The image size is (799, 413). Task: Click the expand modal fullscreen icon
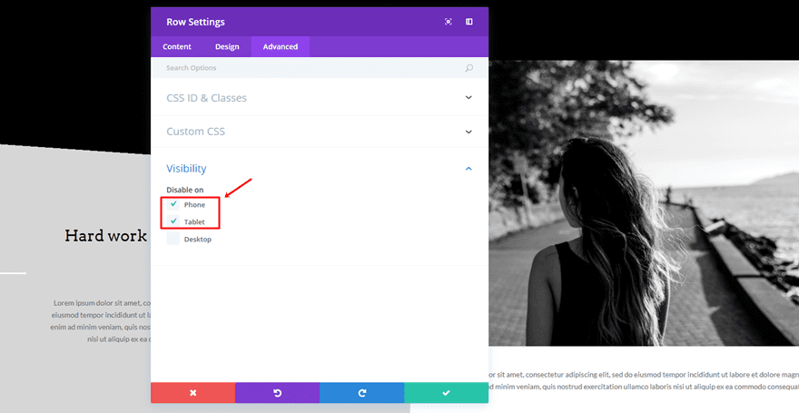coord(448,22)
